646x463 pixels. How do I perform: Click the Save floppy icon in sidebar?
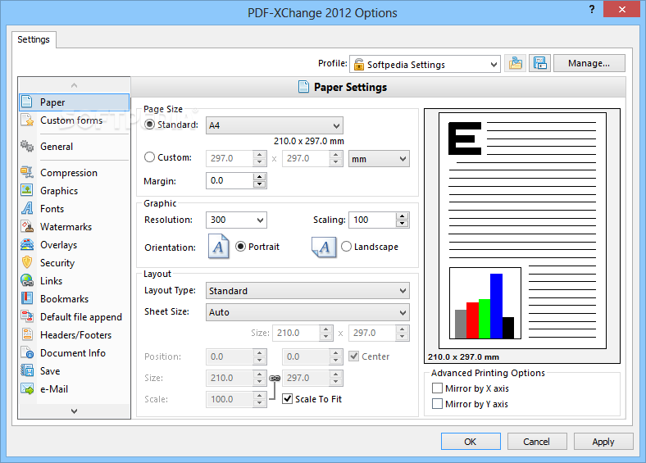(x=27, y=370)
